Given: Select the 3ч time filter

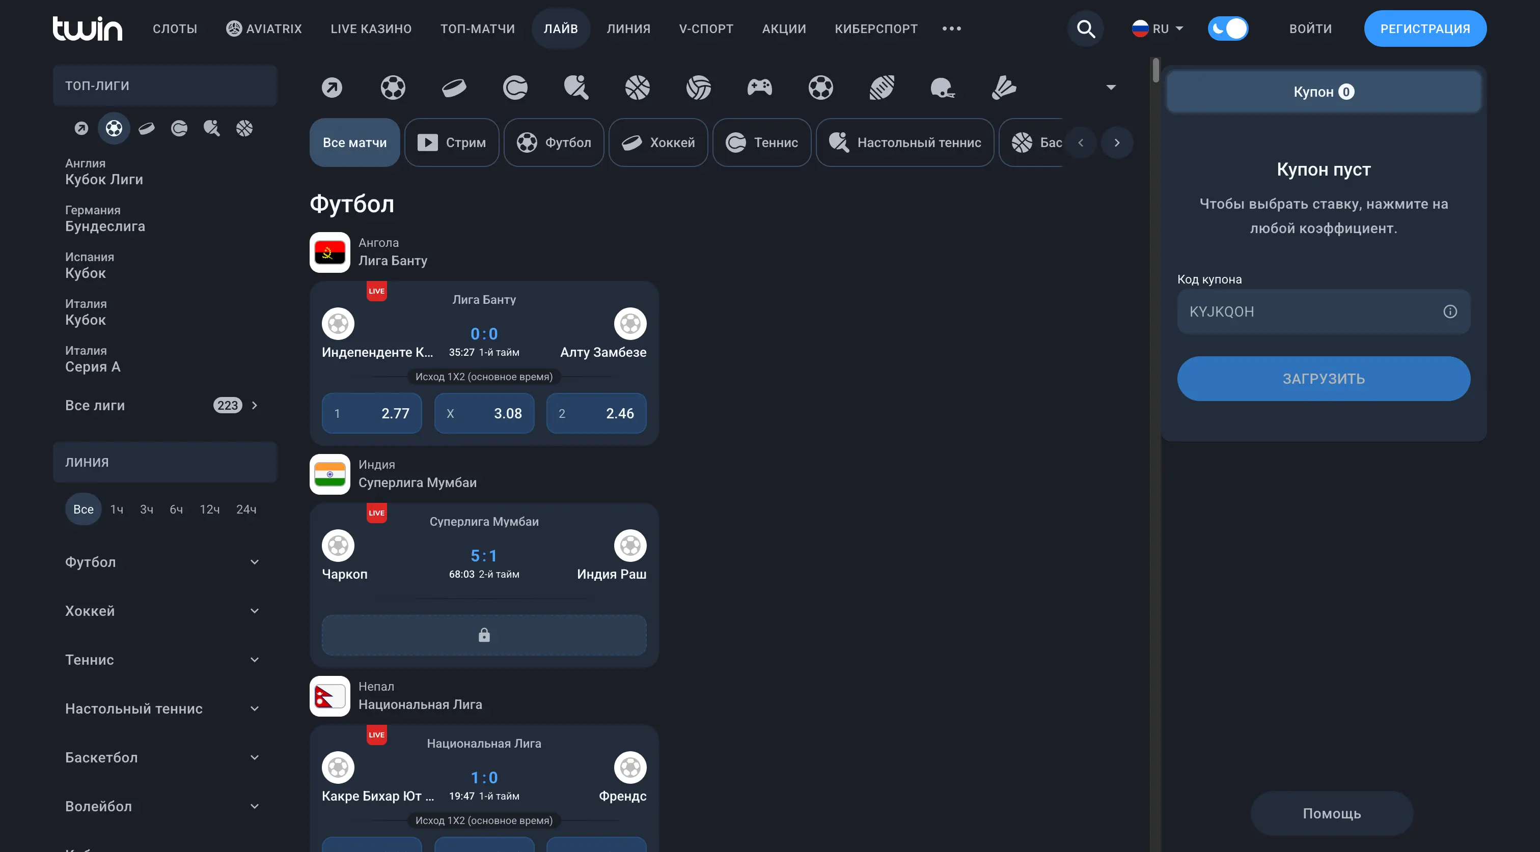Looking at the screenshot, I should (x=147, y=509).
